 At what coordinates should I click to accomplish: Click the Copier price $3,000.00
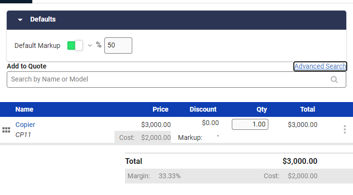(x=156, y=125)
